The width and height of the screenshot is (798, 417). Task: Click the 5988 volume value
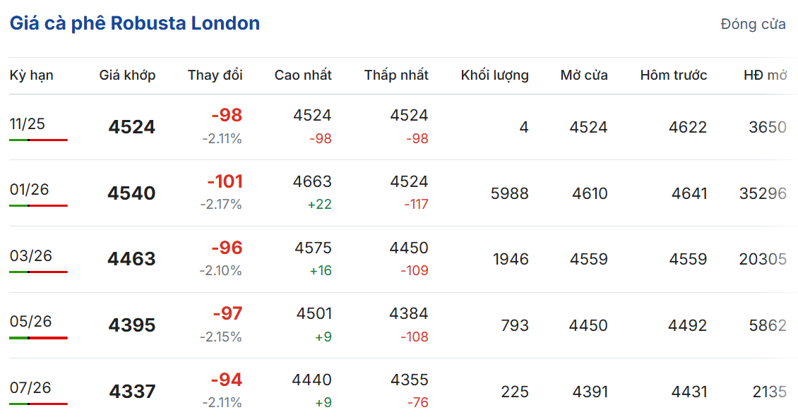[x=509, y=193]
